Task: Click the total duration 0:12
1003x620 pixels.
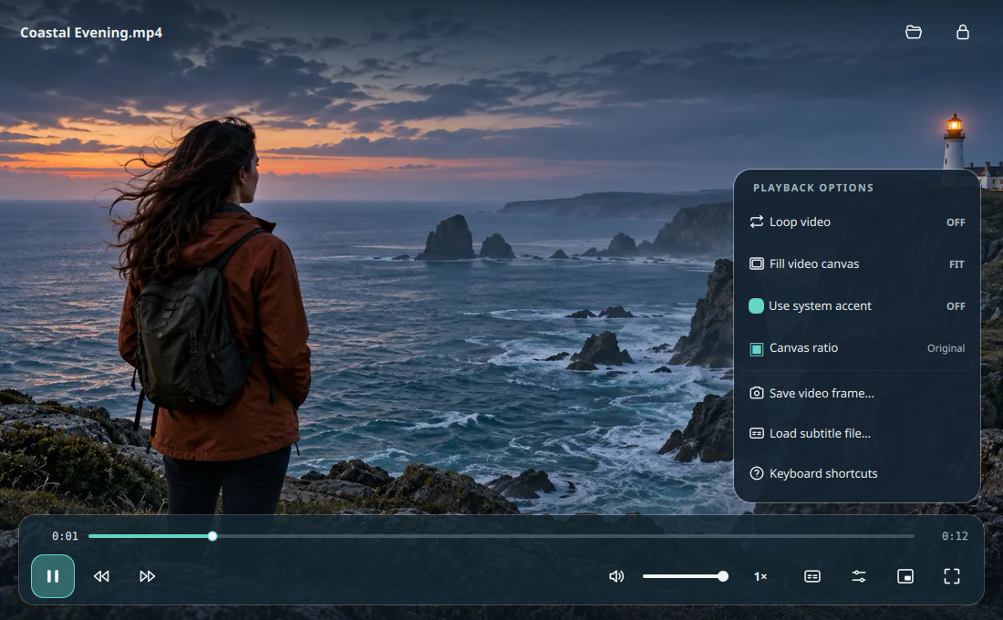Action: [x=955, y=536]
